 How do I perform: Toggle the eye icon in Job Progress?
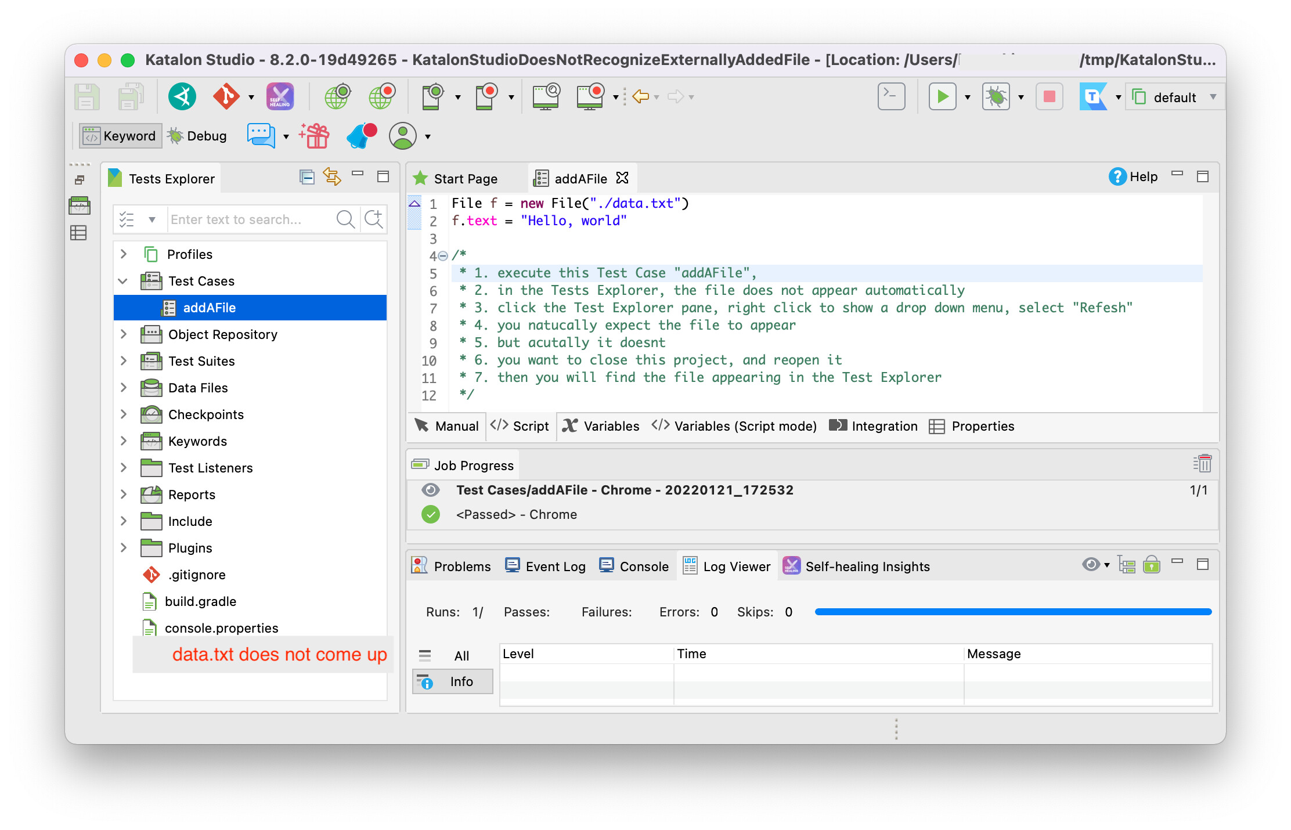pos(430,490)
